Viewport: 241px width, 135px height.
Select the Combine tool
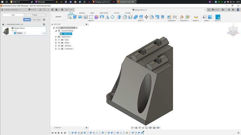pyautogui.click(x=136, y=17)
